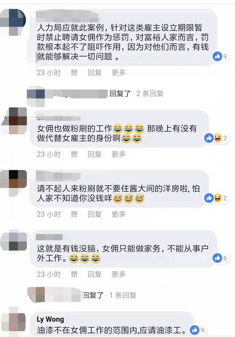Image resolution: width=235 pixels, height=337 pixels.
Task: Click the laughing reaction on the 请不起人来粉刷 comment
Action: (x=217, y=198)
